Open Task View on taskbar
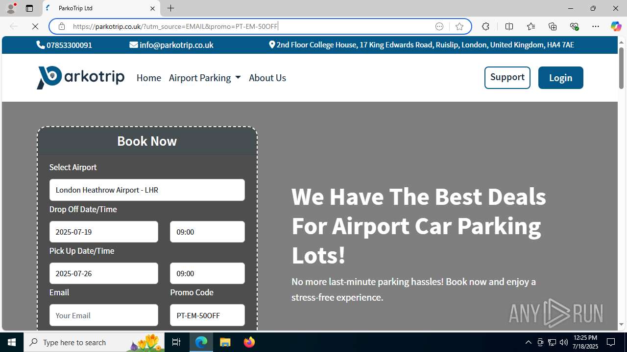The height and width of the screenshot is (352, 627). click(176, 342)
